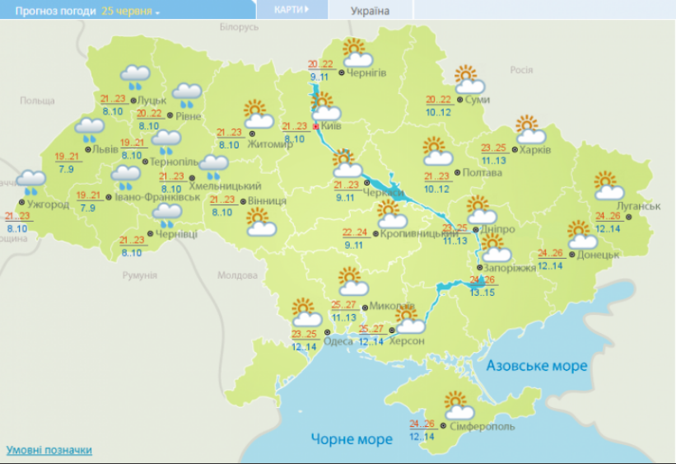
Task: Click the rain cloud icon above Ужгород
Action: [x=31, y=183]
